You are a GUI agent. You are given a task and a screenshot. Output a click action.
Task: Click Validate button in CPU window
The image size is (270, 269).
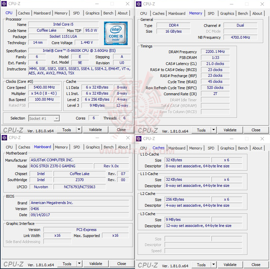[x=95, y=130]
